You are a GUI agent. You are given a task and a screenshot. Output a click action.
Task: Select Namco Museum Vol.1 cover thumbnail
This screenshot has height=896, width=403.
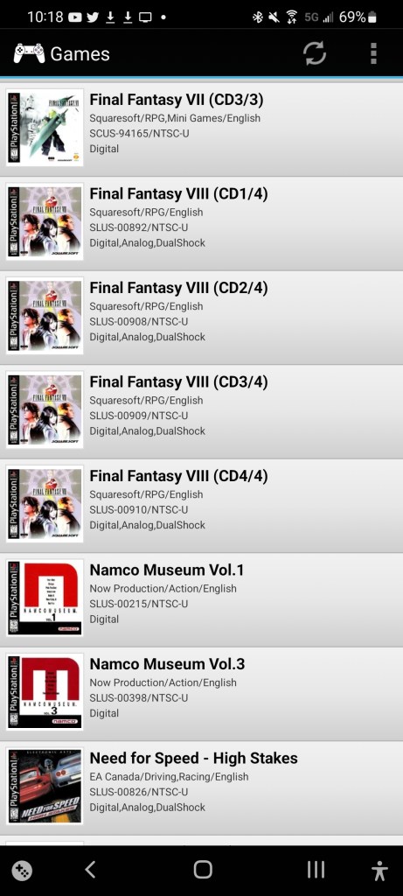(x=45, y=598)
